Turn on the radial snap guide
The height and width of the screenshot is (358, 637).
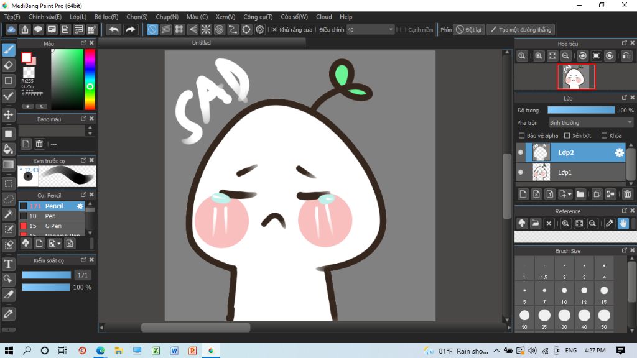(x=206, y=30)
